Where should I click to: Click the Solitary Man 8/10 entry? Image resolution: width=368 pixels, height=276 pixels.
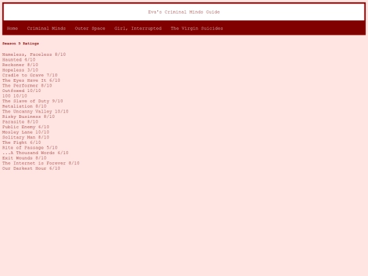tap(26, 137)
